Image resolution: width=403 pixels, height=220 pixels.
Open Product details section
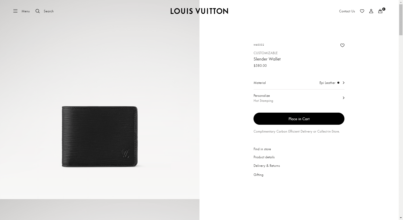tap(264, 157)
